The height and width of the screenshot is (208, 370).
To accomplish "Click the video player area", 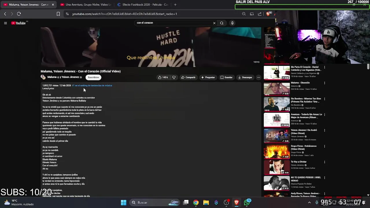I will coord(151,47).
